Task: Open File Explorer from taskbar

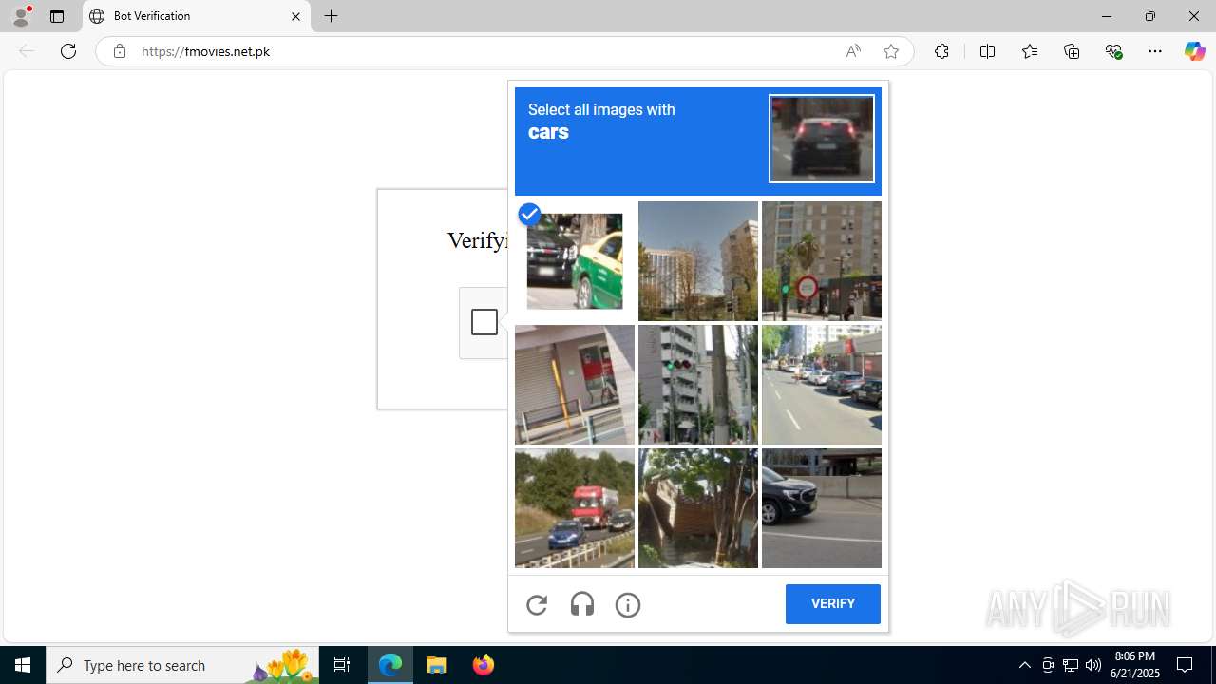Action: tap(437, 665)
